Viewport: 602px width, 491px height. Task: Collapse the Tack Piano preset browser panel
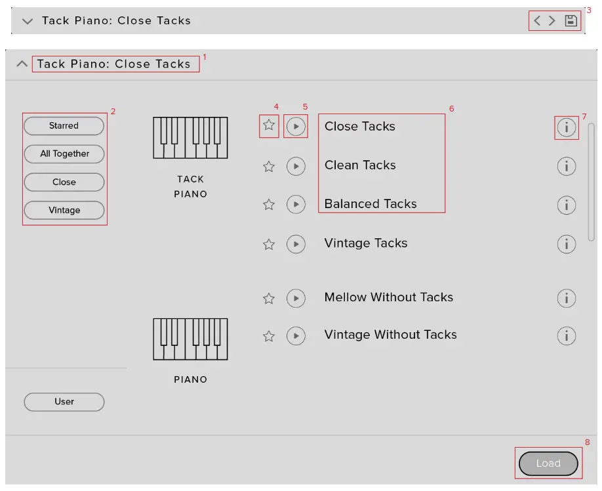point(21,64)
